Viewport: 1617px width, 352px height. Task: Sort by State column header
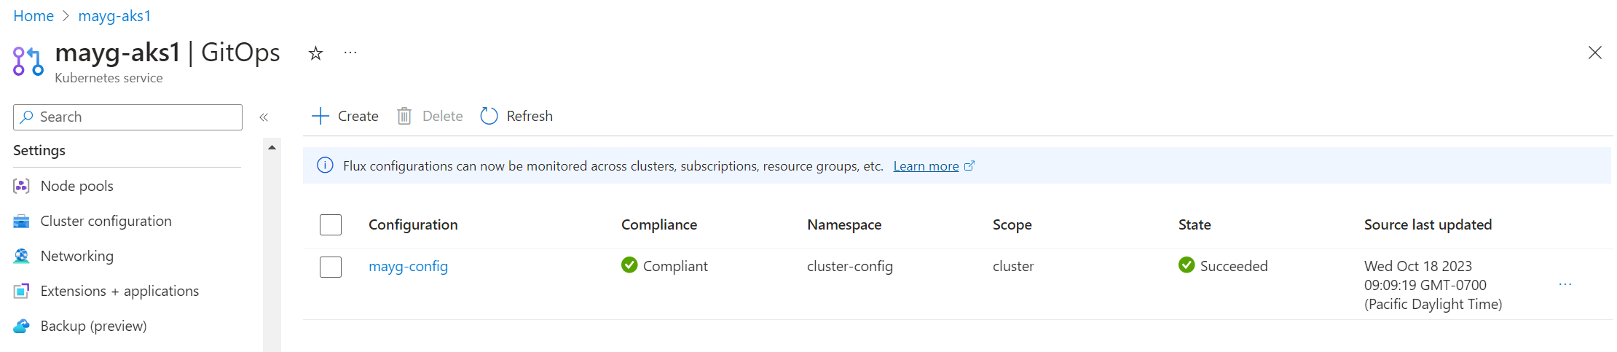(1195, 224)
